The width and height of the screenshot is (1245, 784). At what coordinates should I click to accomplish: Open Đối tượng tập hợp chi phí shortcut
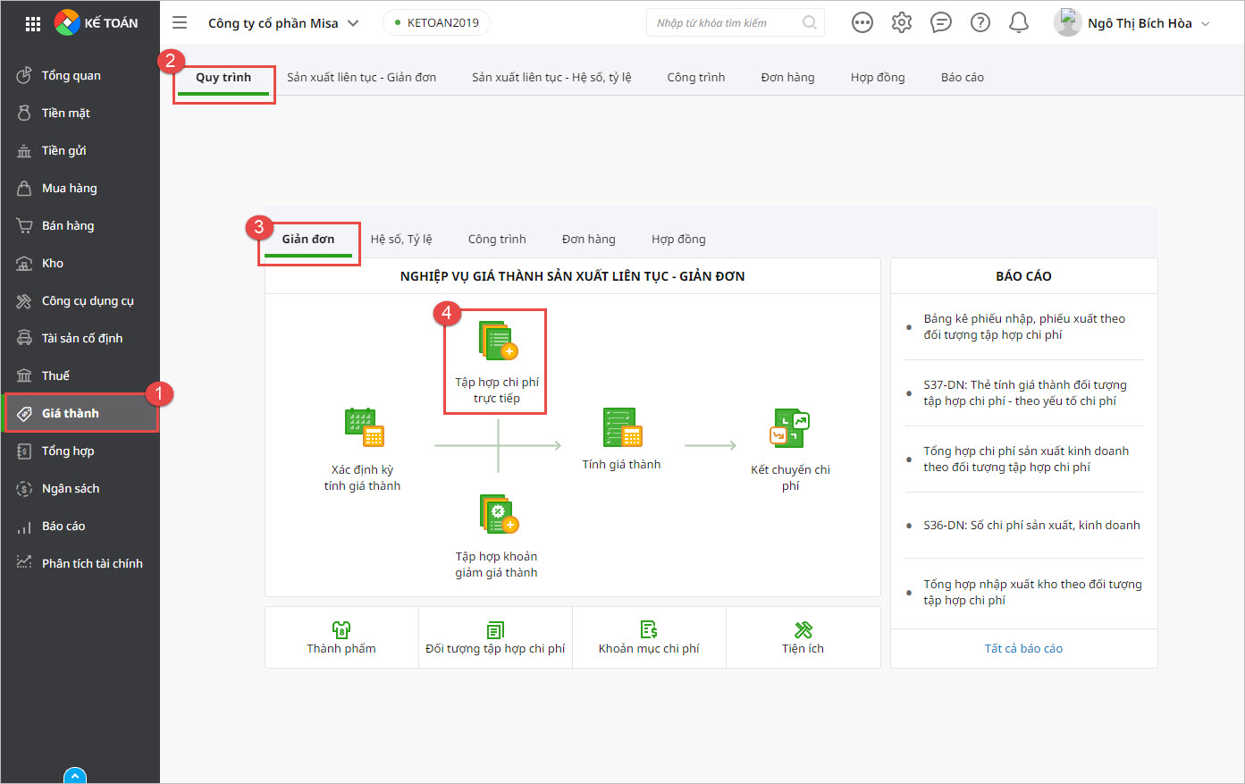495,638
